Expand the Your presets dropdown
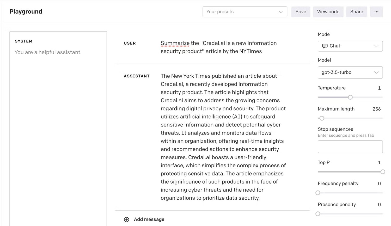 [x=245, y=12]
